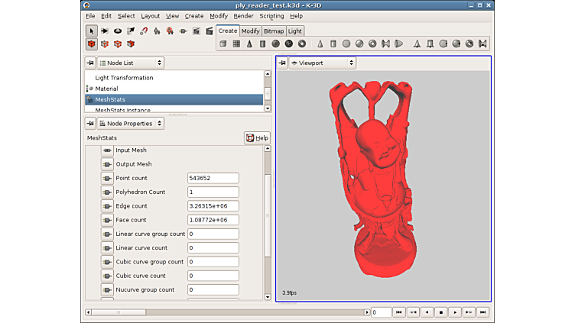Click the Output Mesh connection icon
Image resolution: width=575 pixels, height=323 pixels.
(x=107, y=164)
